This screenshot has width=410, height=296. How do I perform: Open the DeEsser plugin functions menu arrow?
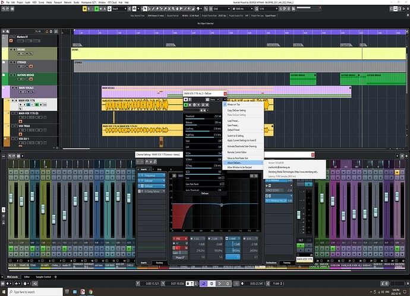[x=225, y=100]
